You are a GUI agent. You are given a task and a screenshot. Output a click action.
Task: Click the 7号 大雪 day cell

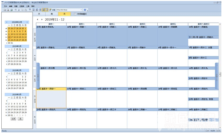click(203, 51)
